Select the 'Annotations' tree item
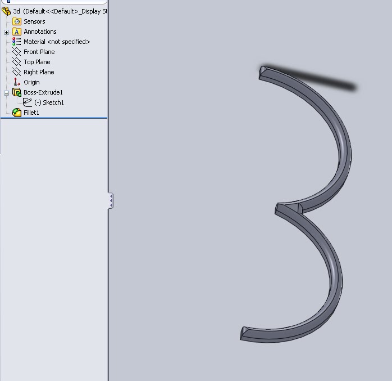The width and height of the screenshot is (392, 381). coord(40,32)
